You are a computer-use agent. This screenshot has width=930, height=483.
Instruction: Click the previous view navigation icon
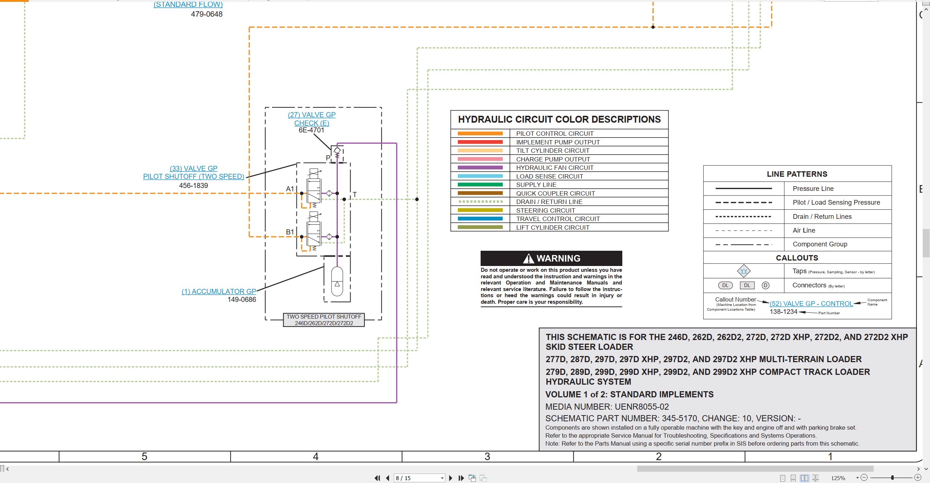click(472, 478)
